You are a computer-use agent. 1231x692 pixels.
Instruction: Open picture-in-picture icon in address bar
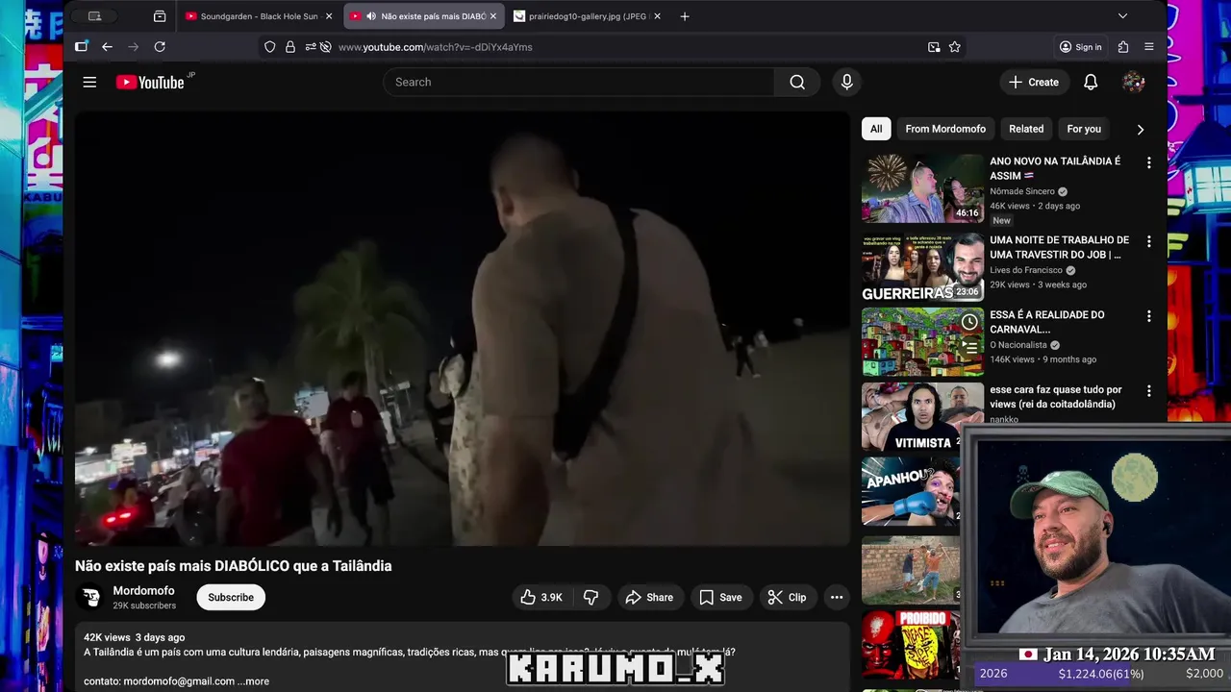pyautogui.click(x=934, y=46)
